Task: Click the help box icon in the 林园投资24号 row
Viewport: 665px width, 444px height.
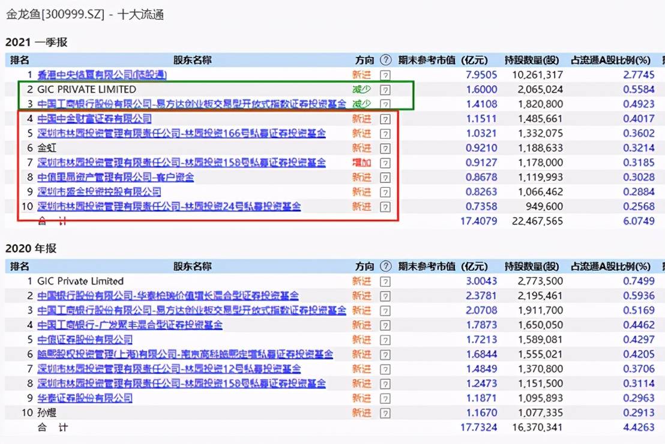Action: tap(385, 207)
